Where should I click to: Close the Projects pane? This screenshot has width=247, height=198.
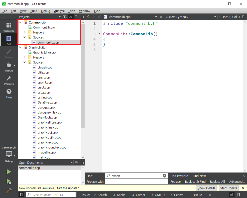coord(82,17)
